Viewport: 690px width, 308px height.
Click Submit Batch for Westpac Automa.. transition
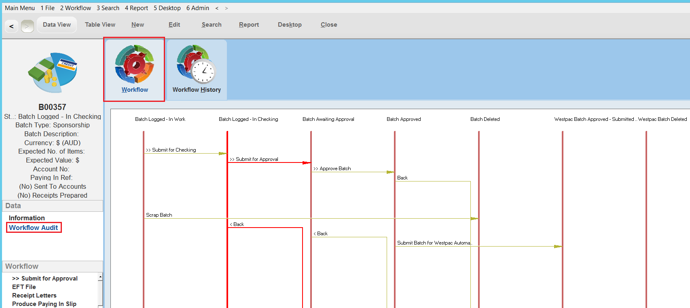tap(434, 243)
